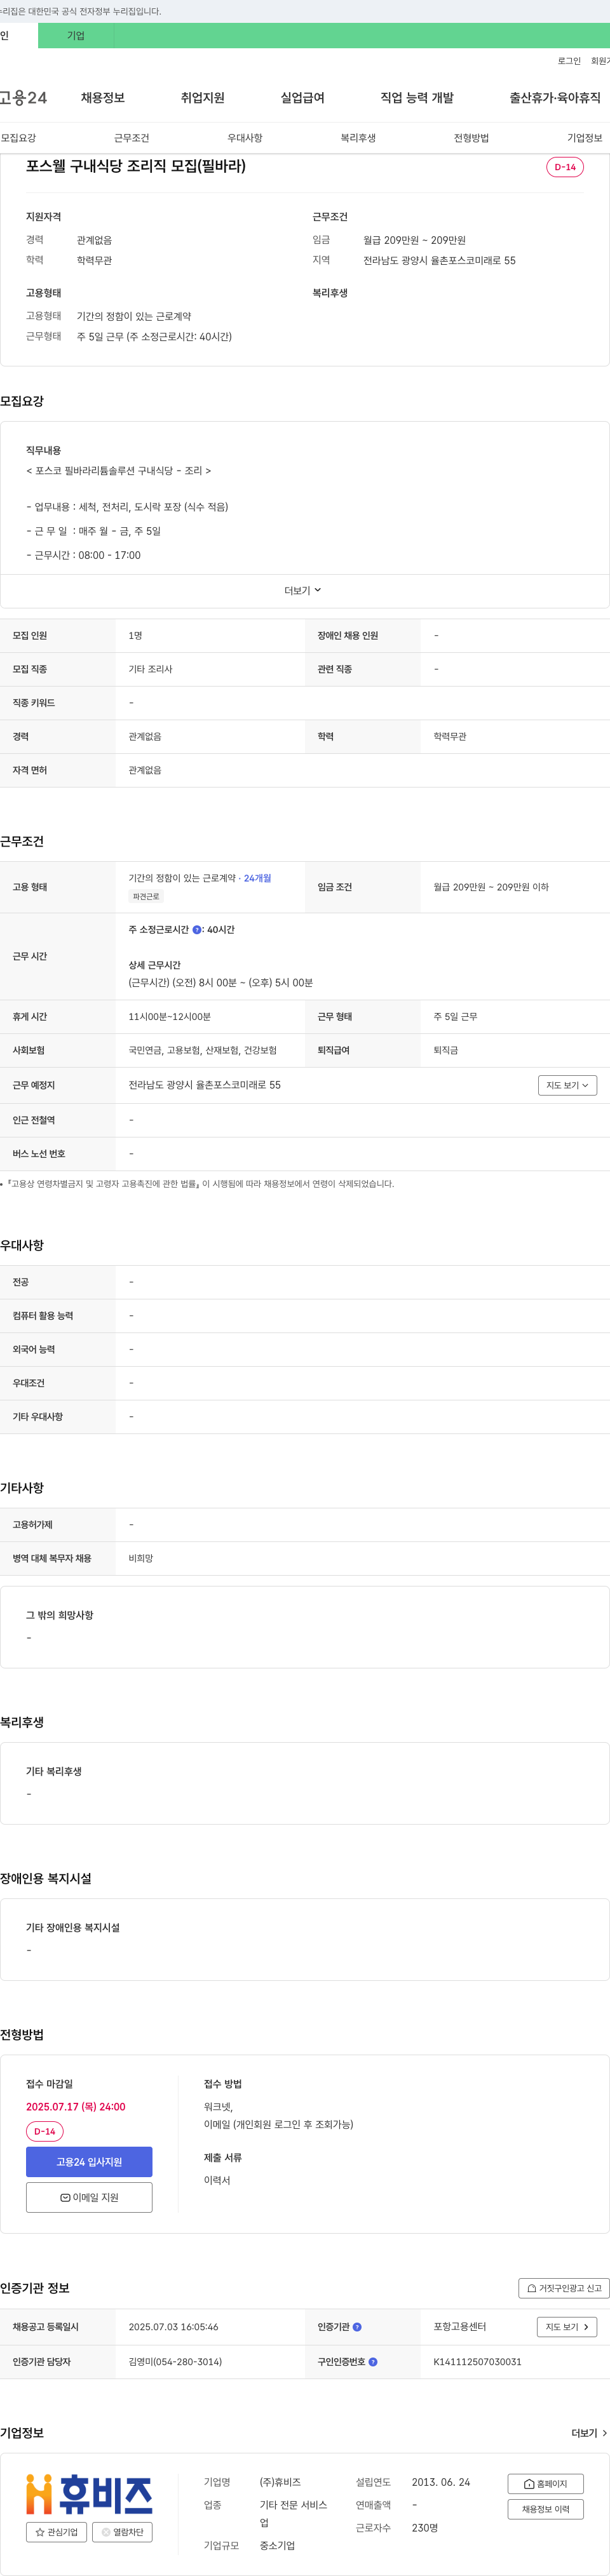Click the help icon next to 구인인증번호

click(373, 2362)
